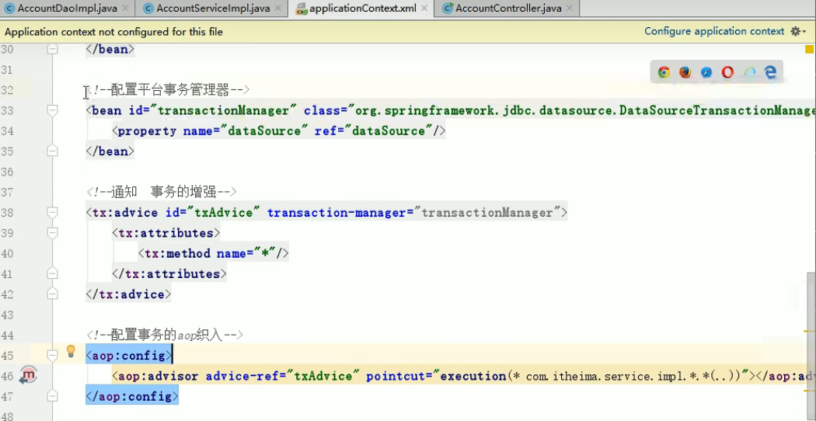The image size is (816, 421).
Task: Select the applicationContext.xml tab
Action: tap(361, 9)
